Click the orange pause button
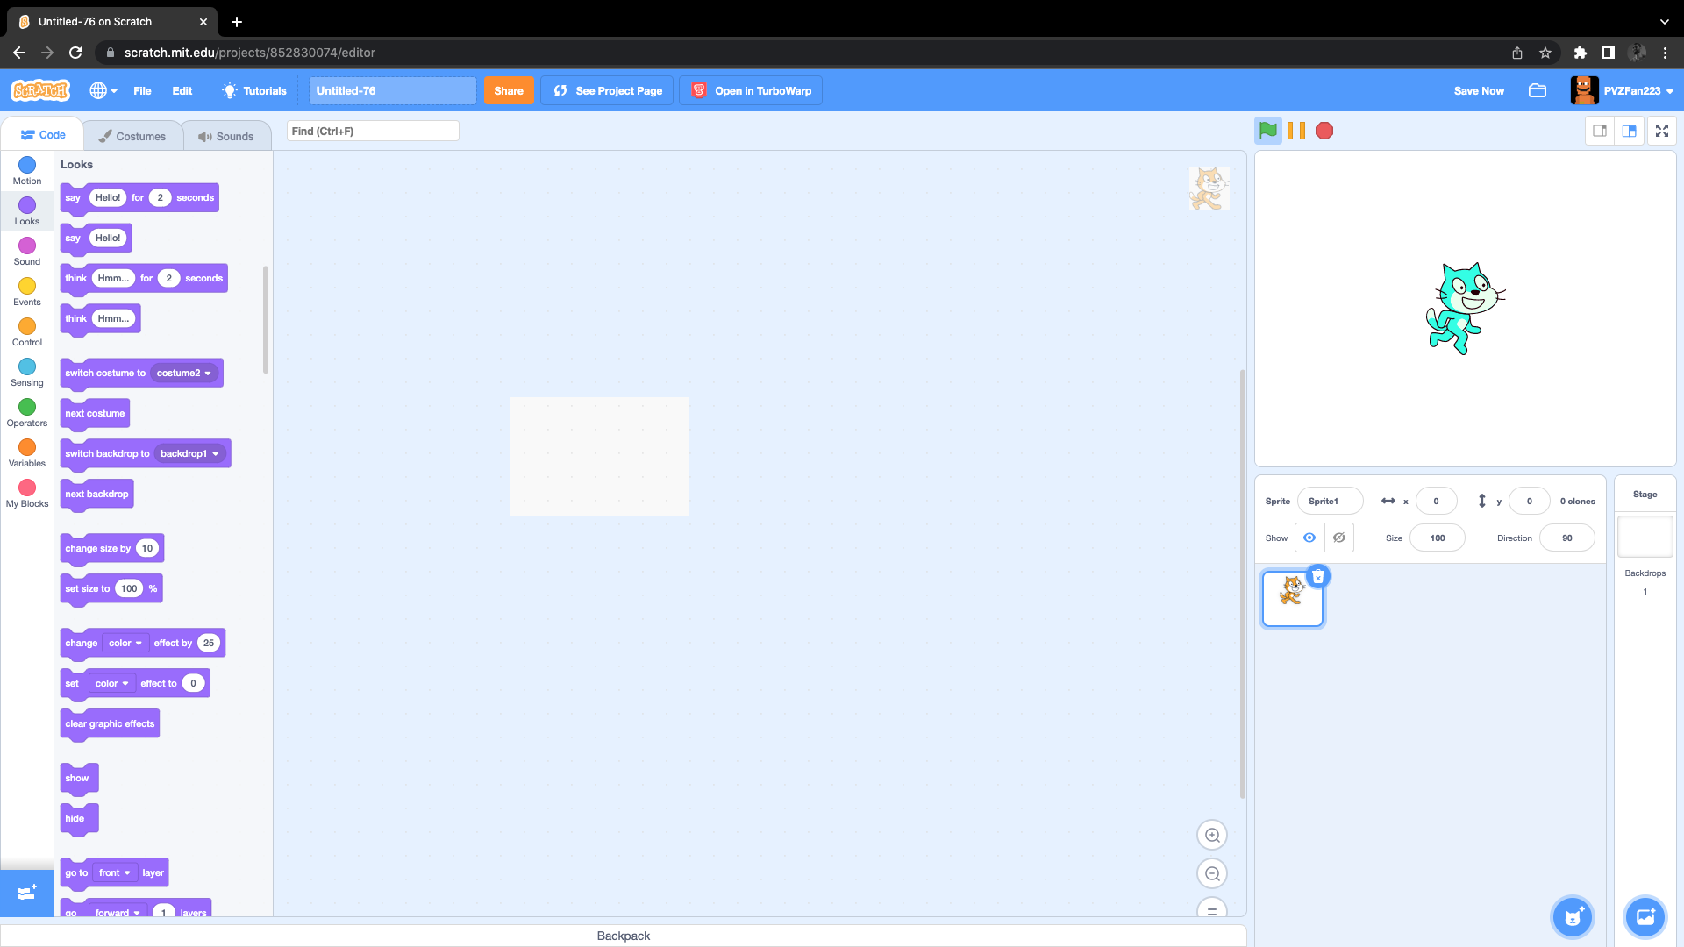The width and height of the screenshot is (1684, 947). [1296, 131]
